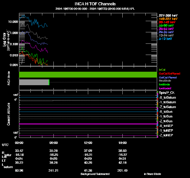
Task: Select the Spin/P_CK attitude label
Action: 167,93
